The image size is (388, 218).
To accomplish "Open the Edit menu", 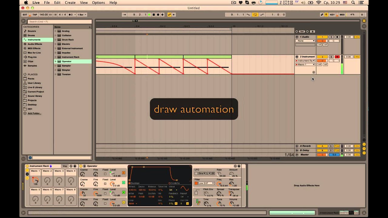I will coord(57,3).
